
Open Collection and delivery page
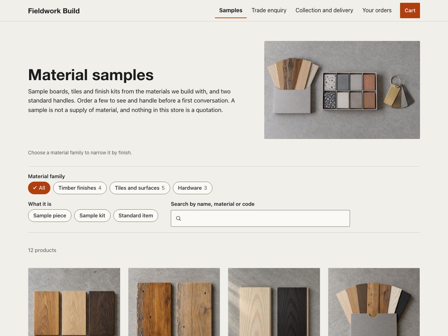[x=324, y=10]
